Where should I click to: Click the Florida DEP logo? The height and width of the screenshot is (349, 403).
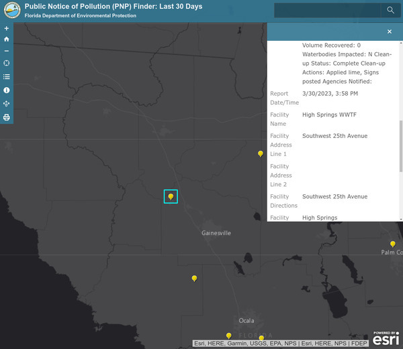[x=12, y=10]
